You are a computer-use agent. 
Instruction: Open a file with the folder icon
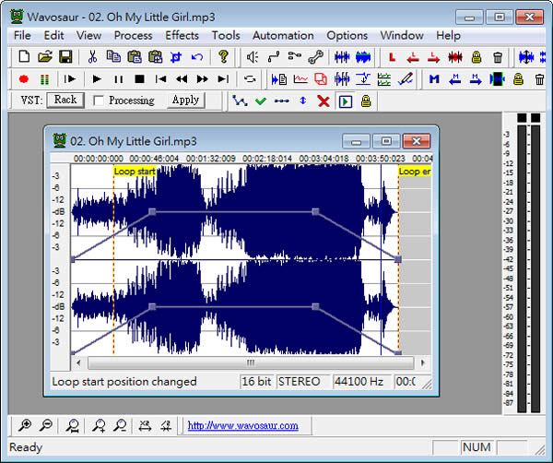click(44, 57)
